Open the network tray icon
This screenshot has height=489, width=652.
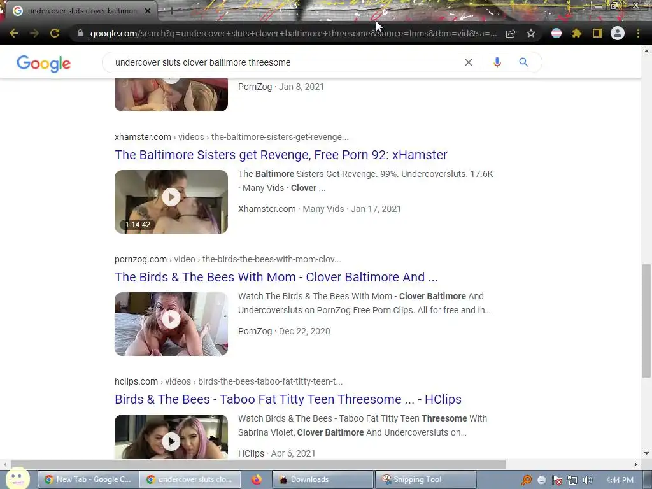[572, 480]
